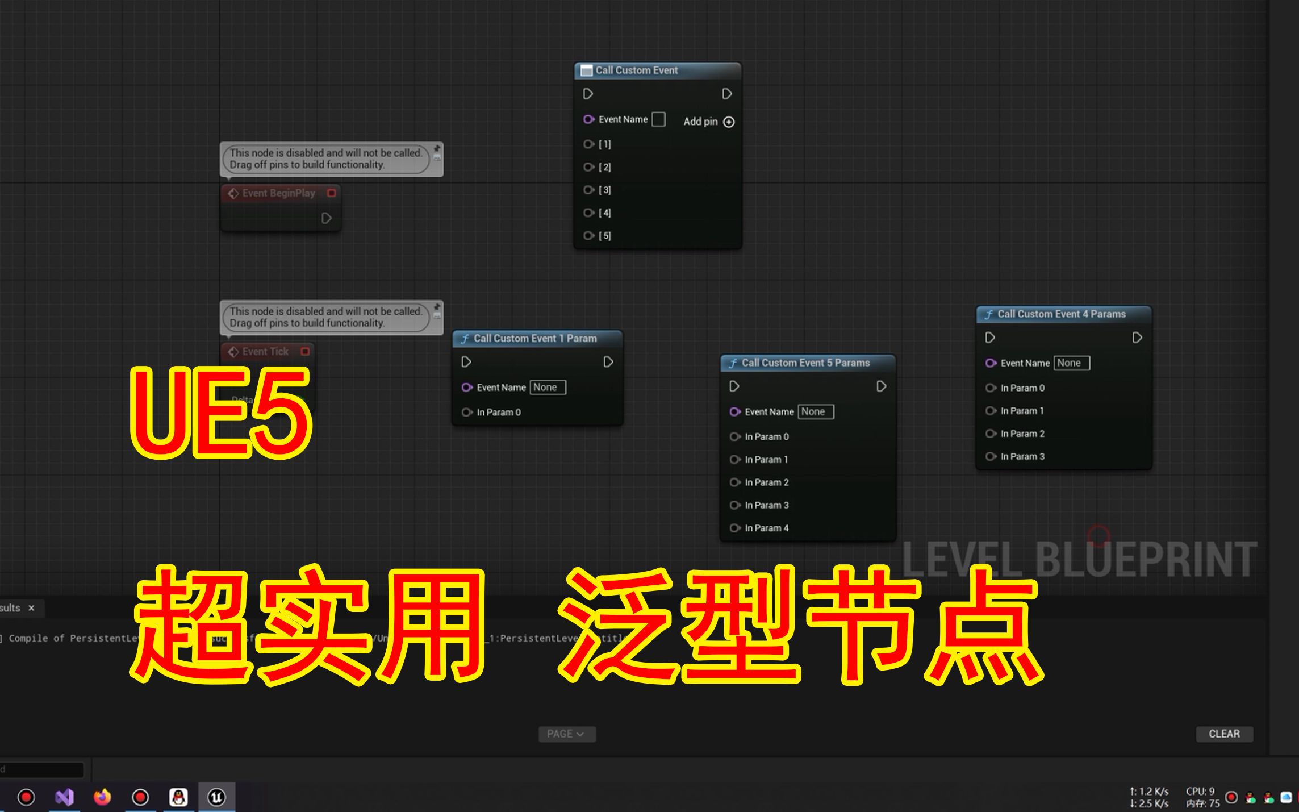Image resolution: width=1299 pixels, height=812 pixels.
Task: Click the system tray record icon
Action: pos(1231,797)
